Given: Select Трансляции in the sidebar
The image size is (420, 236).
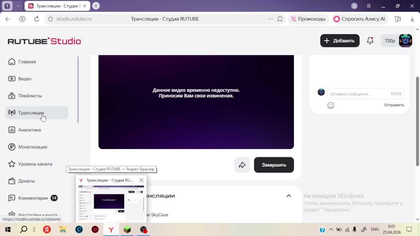Looking at the screenshot, I should coord(37,113).
